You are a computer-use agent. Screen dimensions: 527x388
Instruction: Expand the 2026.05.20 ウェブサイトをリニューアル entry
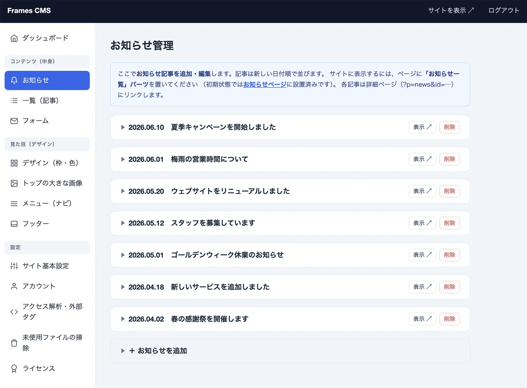click(x=123, y=191)
